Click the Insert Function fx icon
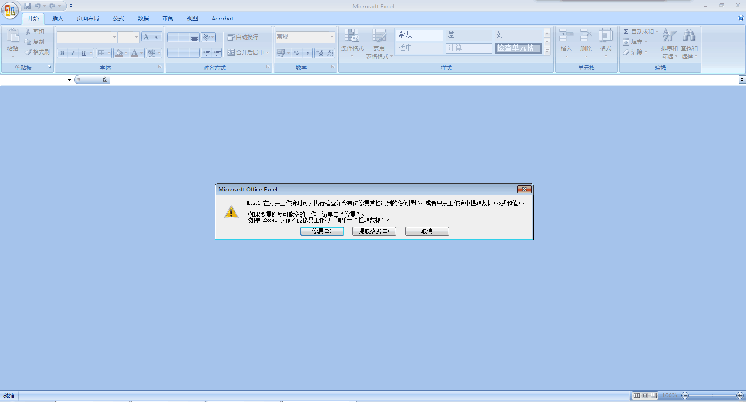Screen dimensions: 746x402 point(104,80)
